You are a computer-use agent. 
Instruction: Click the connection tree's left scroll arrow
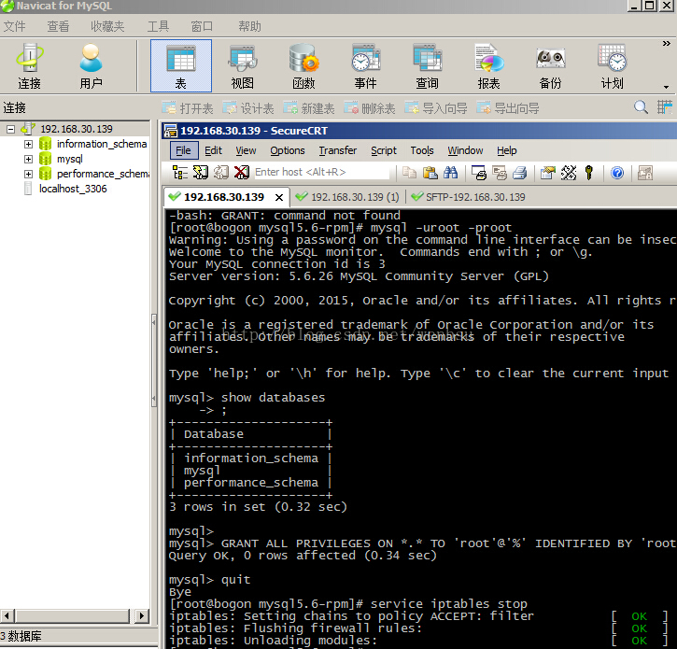coord(7,615)
